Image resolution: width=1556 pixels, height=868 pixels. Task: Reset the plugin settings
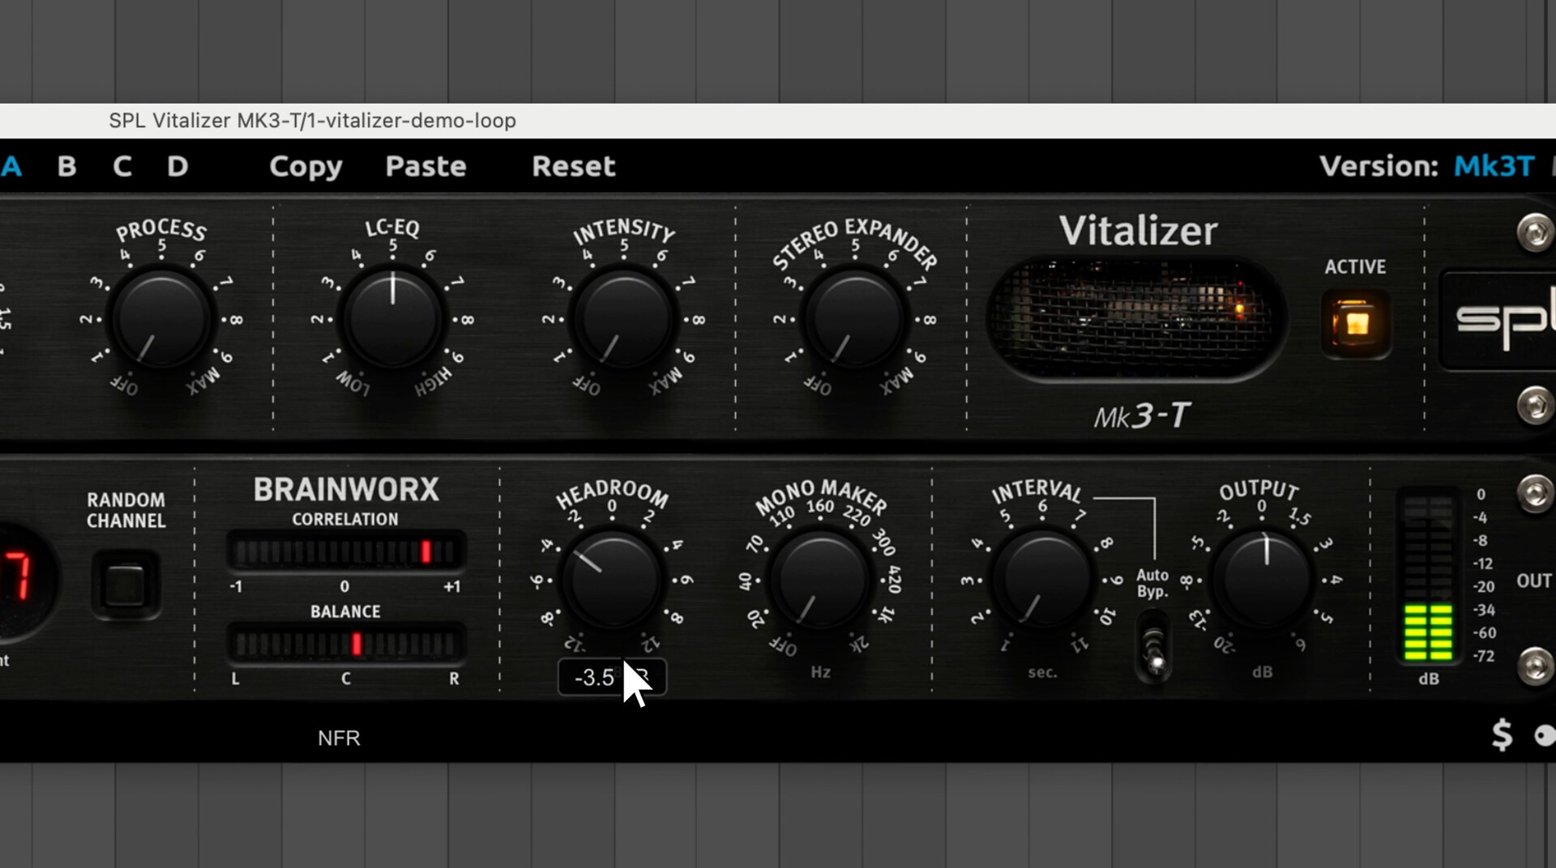coord(574,166)
